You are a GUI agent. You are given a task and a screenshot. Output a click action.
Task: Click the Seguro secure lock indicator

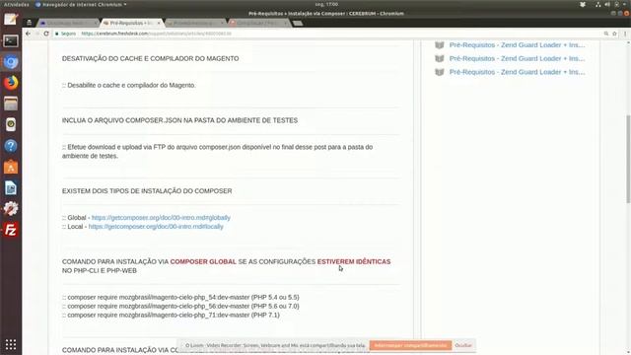click(65, 34)
